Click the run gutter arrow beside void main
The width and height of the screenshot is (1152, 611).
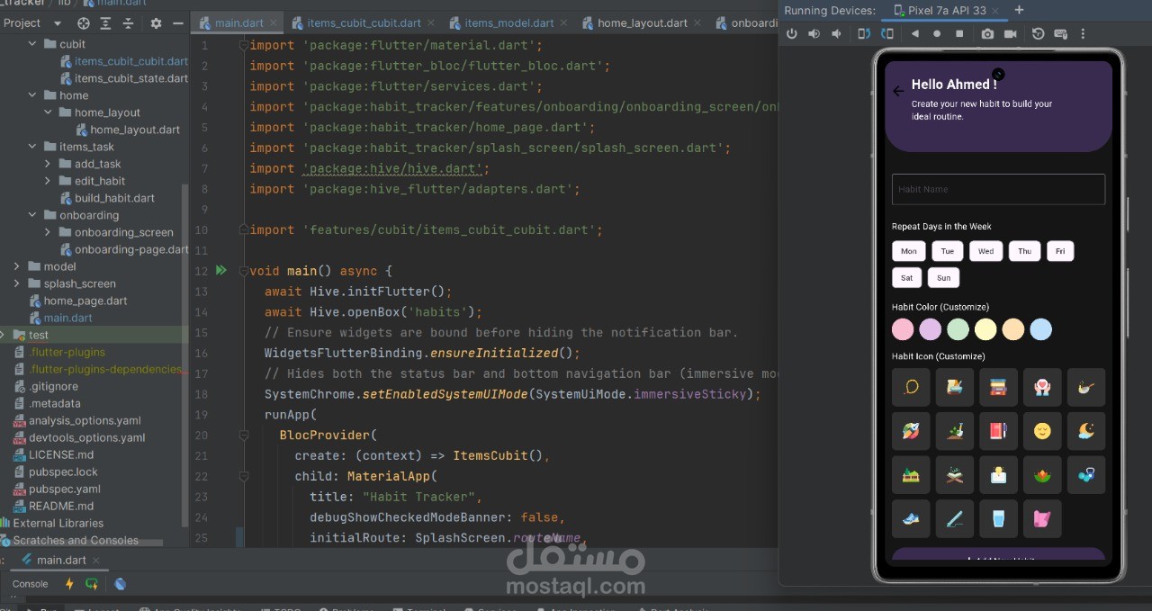tap(221, 271)
